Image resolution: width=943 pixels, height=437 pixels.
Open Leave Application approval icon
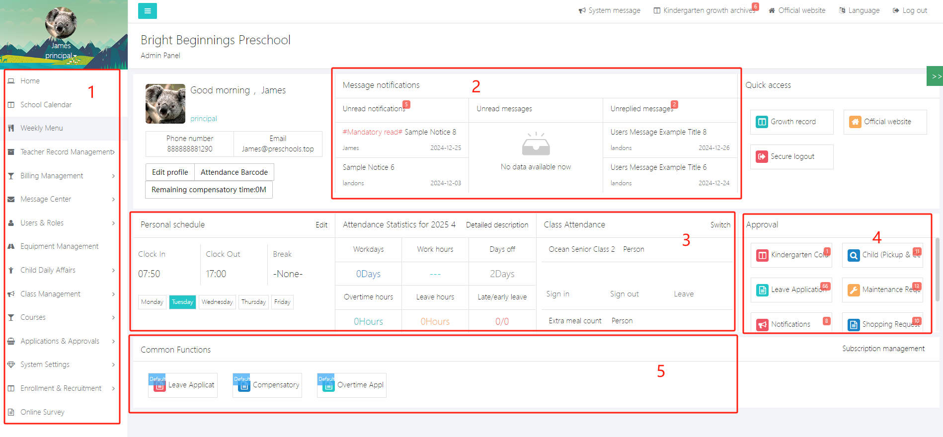[762, 290]
